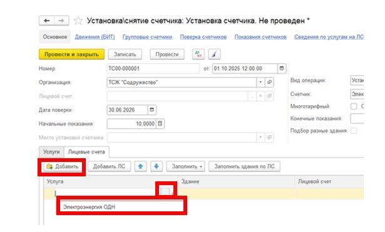Image resolution: width=385 pixels, height=232 pixels.
Task: Expand the Организация dropdown list
Action: click(x=260, y=82)
